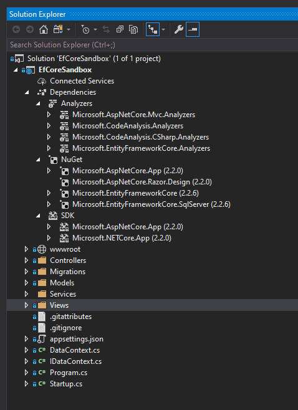The width and height of the screenshot is (298, 410).
Task: Toggle the Preview Selected Items button
Action: click(x=193, y=29)
